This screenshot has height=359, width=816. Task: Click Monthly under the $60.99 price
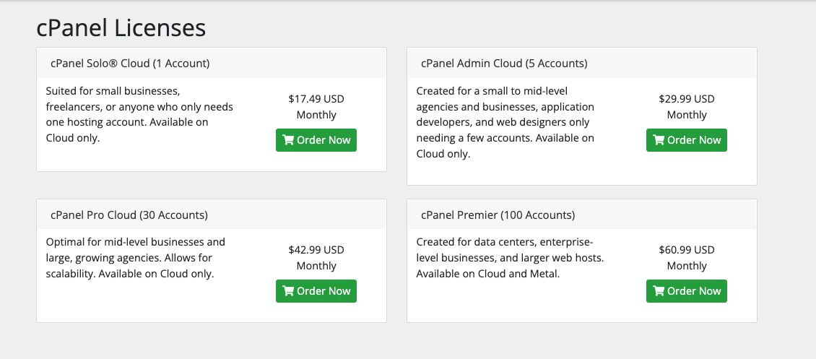coord(687,266)
